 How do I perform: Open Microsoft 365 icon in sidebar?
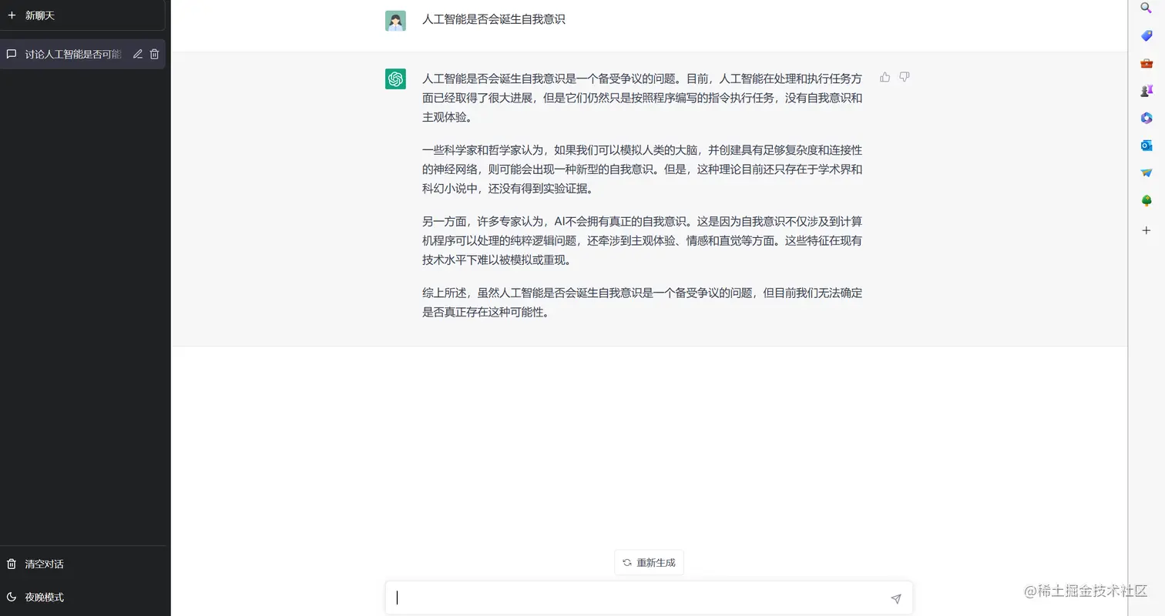tap(1147, 118)
